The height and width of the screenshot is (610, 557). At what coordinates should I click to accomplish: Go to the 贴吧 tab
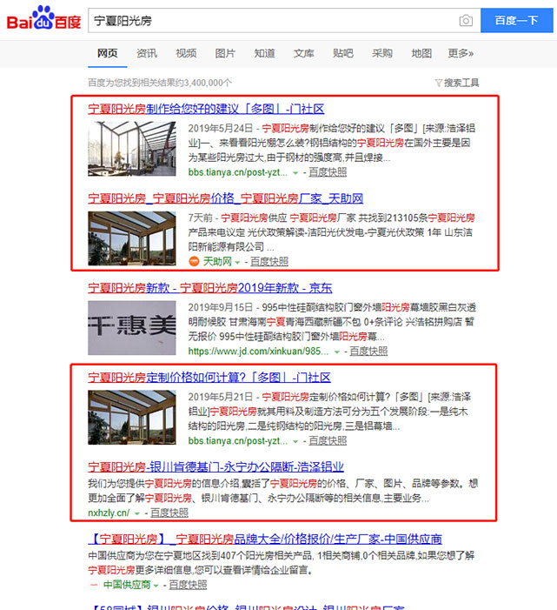point(343,53)
